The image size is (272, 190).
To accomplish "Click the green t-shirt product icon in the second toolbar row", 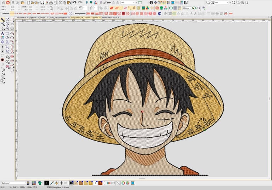I will [x=161, y=8].
